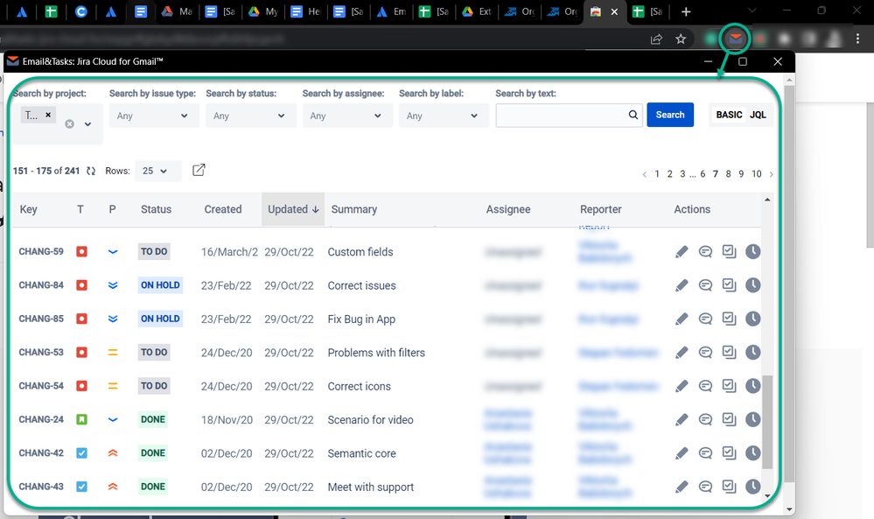Refresh the issue list results
Image resolution: width=874 pixels, height=519 pixels.
tap(91, 172)
